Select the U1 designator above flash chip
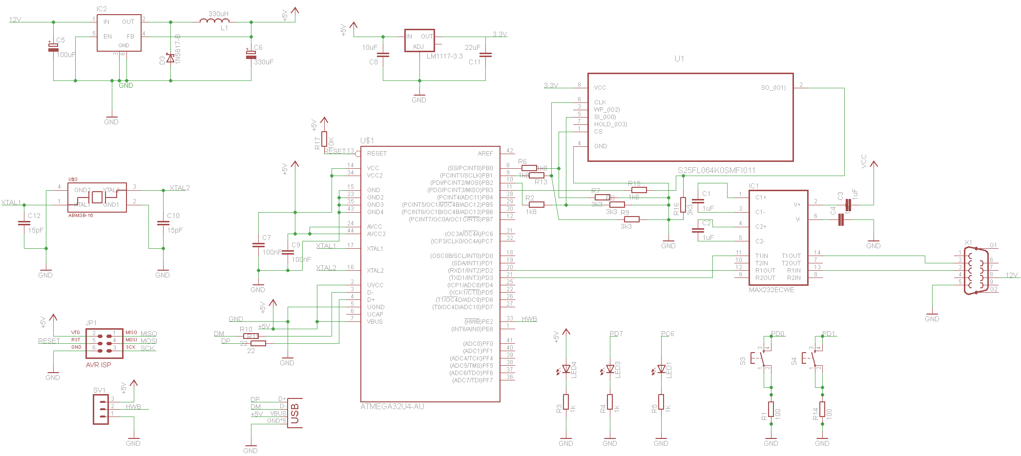The width and height of the screenshot is (1021, 456). [x=679, y=59]
